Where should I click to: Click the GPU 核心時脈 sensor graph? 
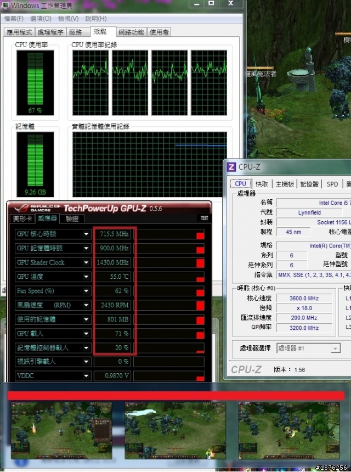[169, 234]
